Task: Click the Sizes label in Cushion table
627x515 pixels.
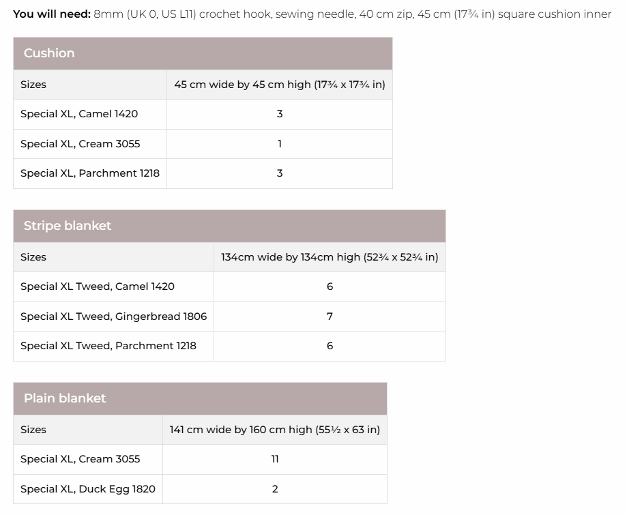Action: (x=33, y=85)
